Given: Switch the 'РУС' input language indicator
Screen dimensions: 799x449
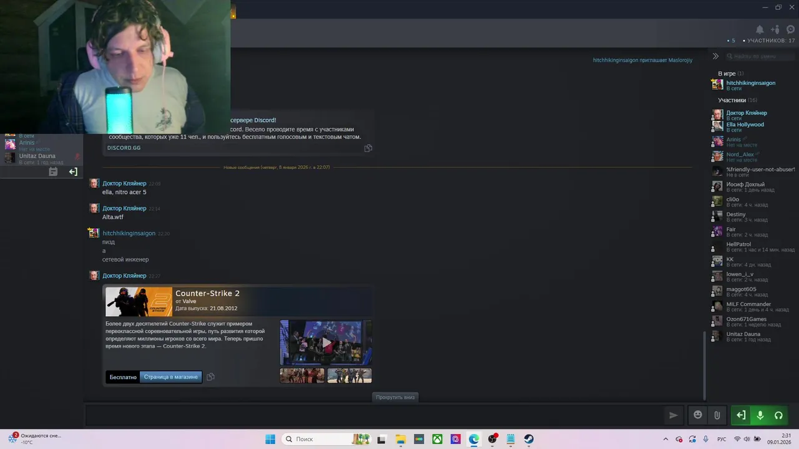Looking at the screenshot, I should pyautogui.click(x=722, y=439).
